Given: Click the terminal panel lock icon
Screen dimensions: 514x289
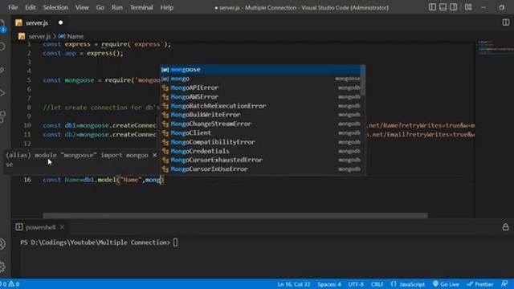Looking at the screenshot, I should tap(505, 227).
